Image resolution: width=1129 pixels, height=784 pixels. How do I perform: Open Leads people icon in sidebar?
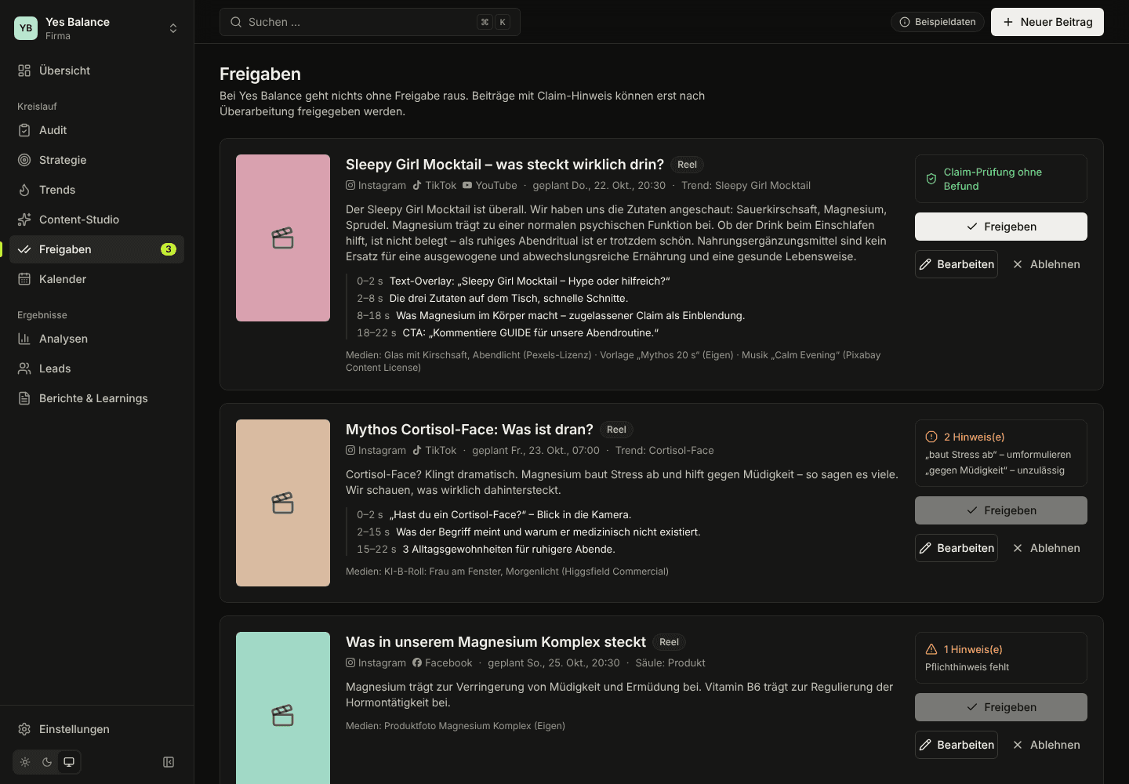tap(24, 368)
